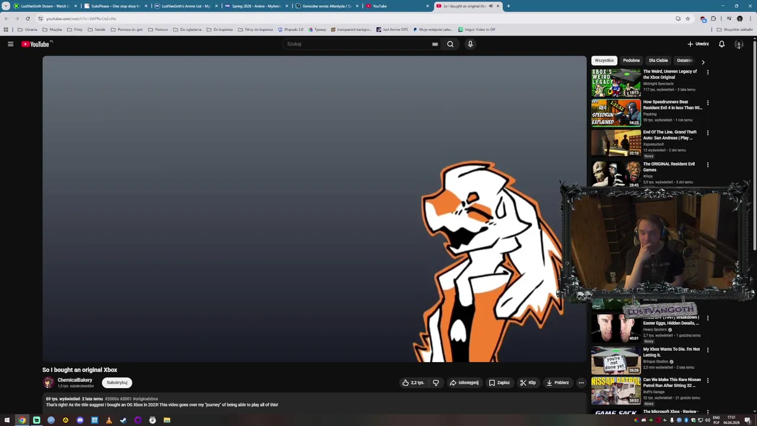Open YouTube notifications bell
Image resolution: width=757 pixels, height=426 pixels.
[x=722, y=44]
